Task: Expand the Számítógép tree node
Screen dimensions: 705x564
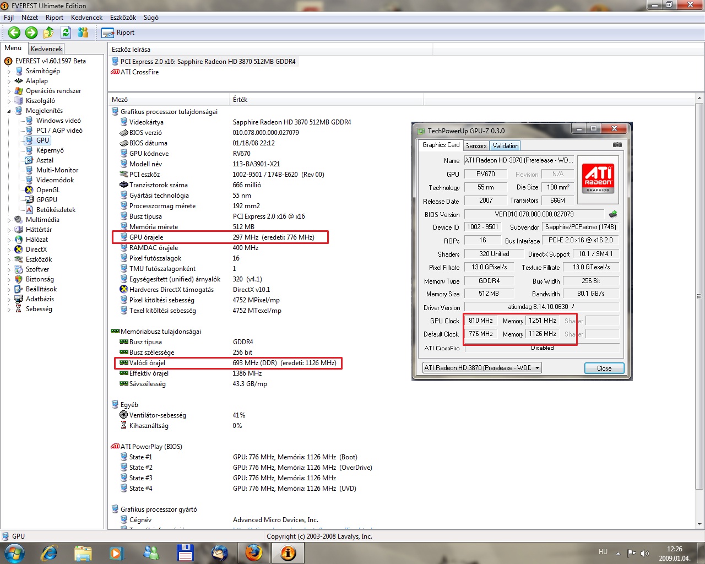Action: (x=9, y=72)
